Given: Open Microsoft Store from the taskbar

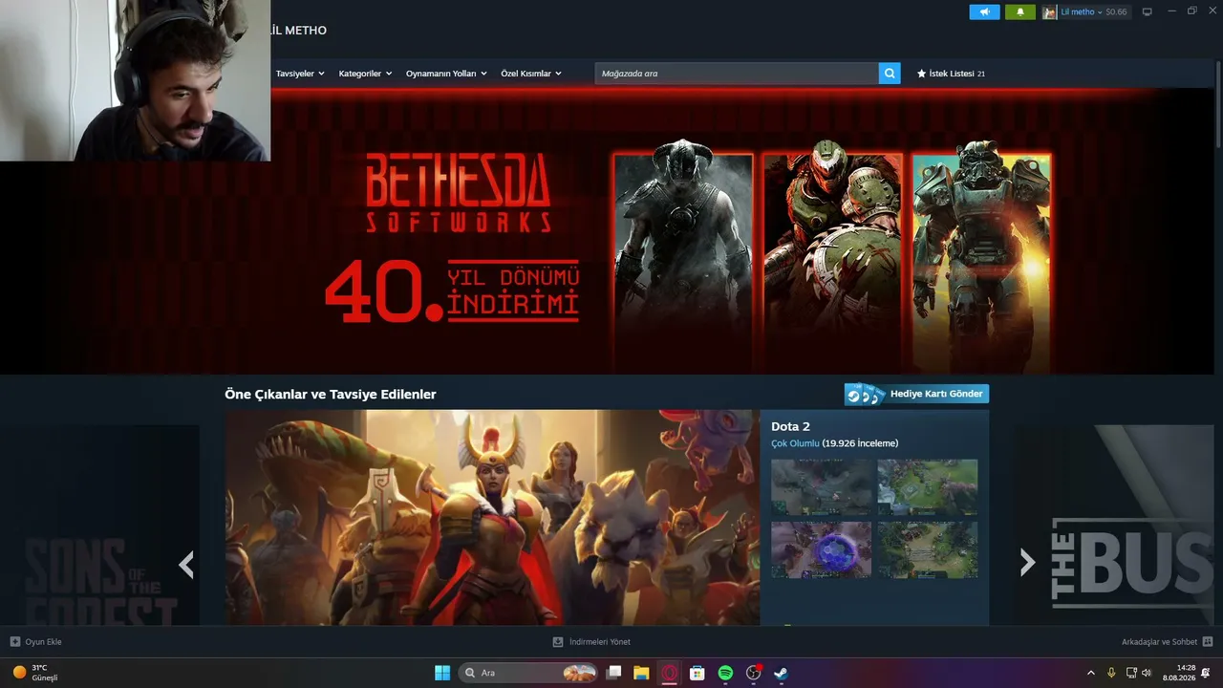Looking at the screenshot, I should coord(697,673).
